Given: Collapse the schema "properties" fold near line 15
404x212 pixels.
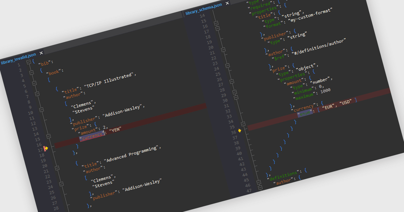Looking at the screenshot, I should (216, 24).
